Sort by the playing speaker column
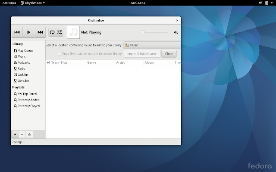Viewport: 276px width, 172px height. click(x=48, y=62)
